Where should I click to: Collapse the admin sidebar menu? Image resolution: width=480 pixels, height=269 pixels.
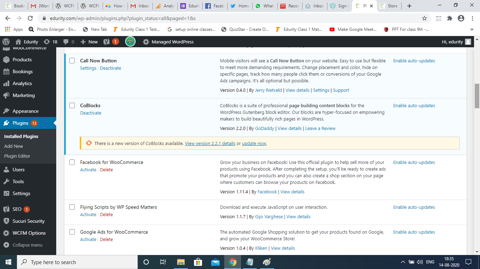click(x=28, y=245)
